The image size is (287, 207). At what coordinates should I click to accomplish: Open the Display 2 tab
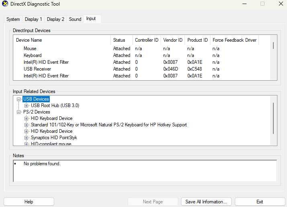pyautogui.click(x=55, y=19)
